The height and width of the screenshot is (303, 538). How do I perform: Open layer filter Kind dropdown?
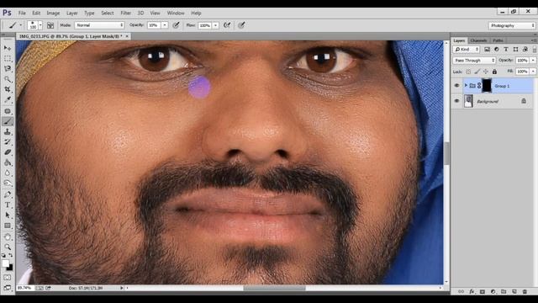(466, 50)
